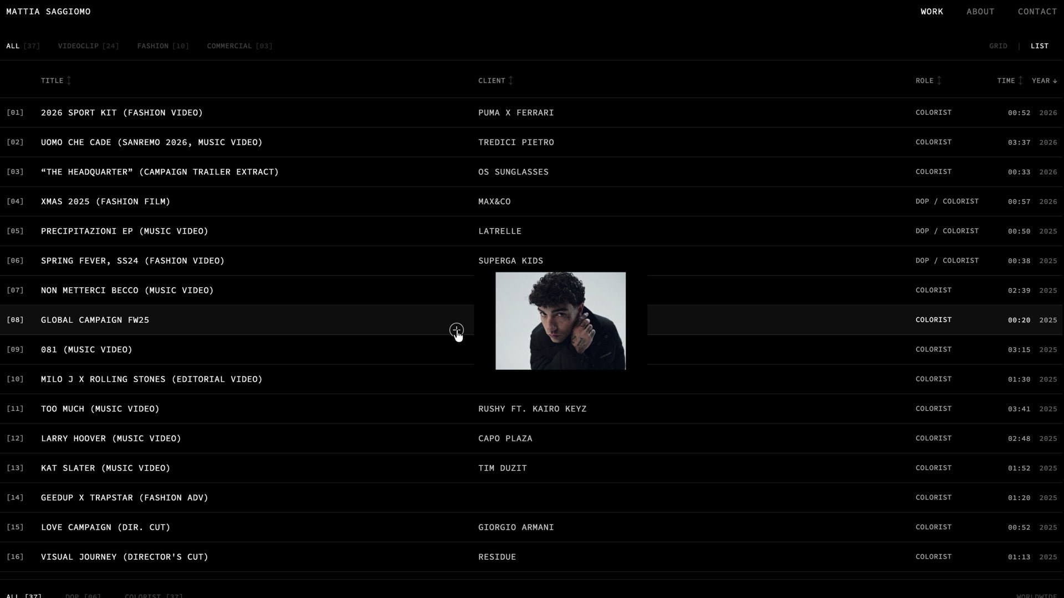Click client Tredici Pietro

pyautogui.click(x=516, y=142)
